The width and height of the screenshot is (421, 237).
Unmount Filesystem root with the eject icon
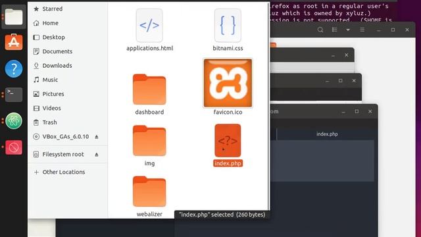97,155
